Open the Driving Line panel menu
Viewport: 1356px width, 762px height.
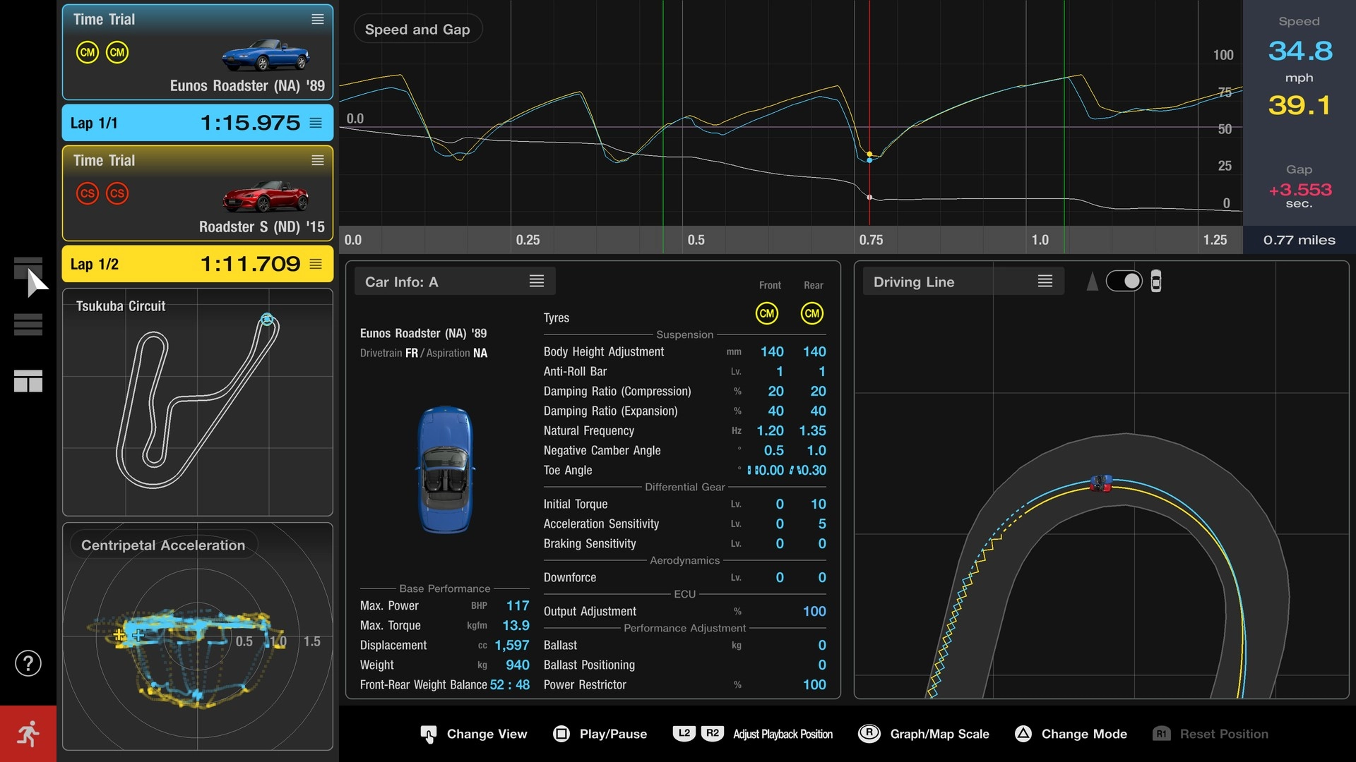click(x=1045, y=281)
